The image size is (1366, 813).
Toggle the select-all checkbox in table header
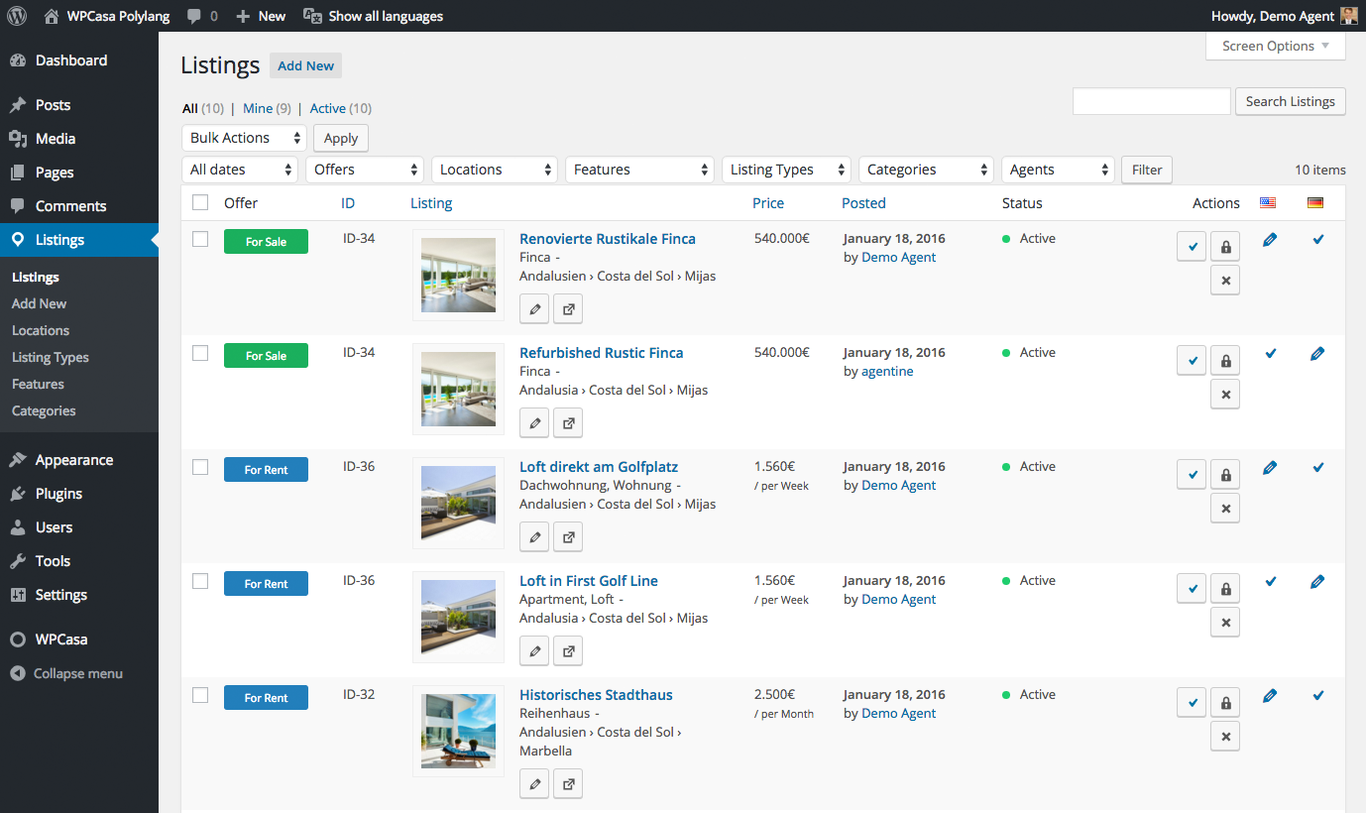[200, 202]
